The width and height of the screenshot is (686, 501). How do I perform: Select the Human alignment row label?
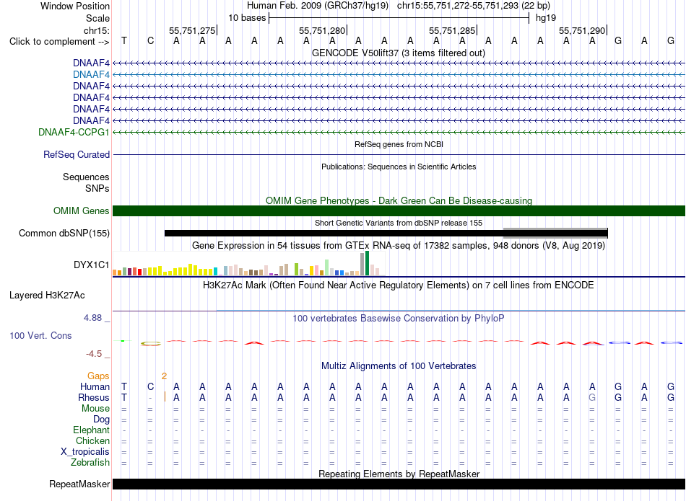click(95, 387)
